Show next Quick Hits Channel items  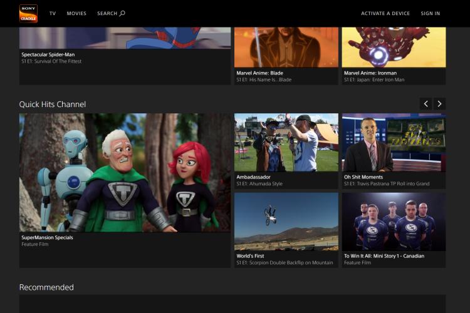[439, 104]
